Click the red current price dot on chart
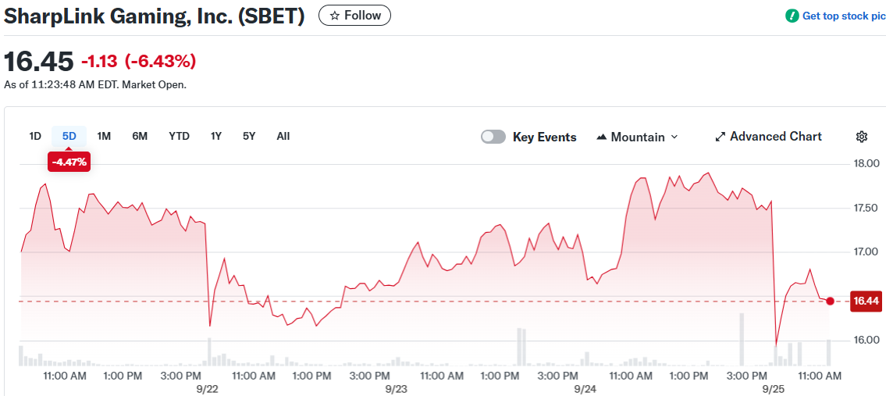The height and width of the screenshot is (396, 886). click(830, 301)
